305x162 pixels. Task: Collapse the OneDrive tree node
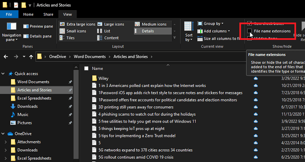click(3, 134)
